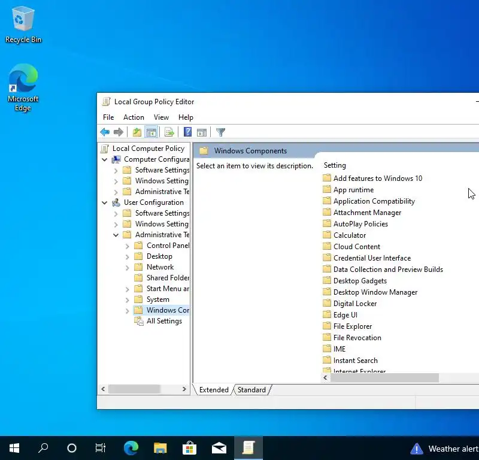This screenshot has width=479, height=460.
Task: Switch to the Extended tab
Action: pyautogui.click(x=214, y=390)
